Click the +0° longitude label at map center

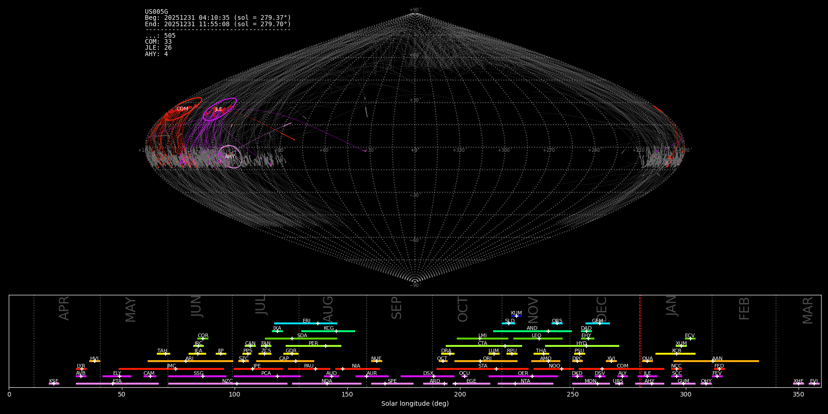414,150
